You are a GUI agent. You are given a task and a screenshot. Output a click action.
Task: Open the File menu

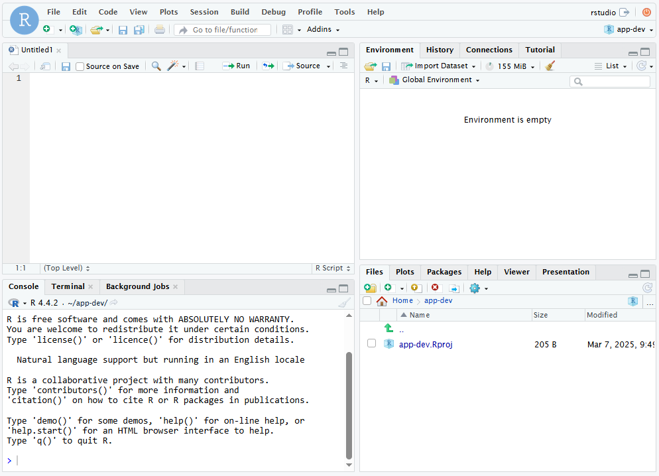[54, 12]
